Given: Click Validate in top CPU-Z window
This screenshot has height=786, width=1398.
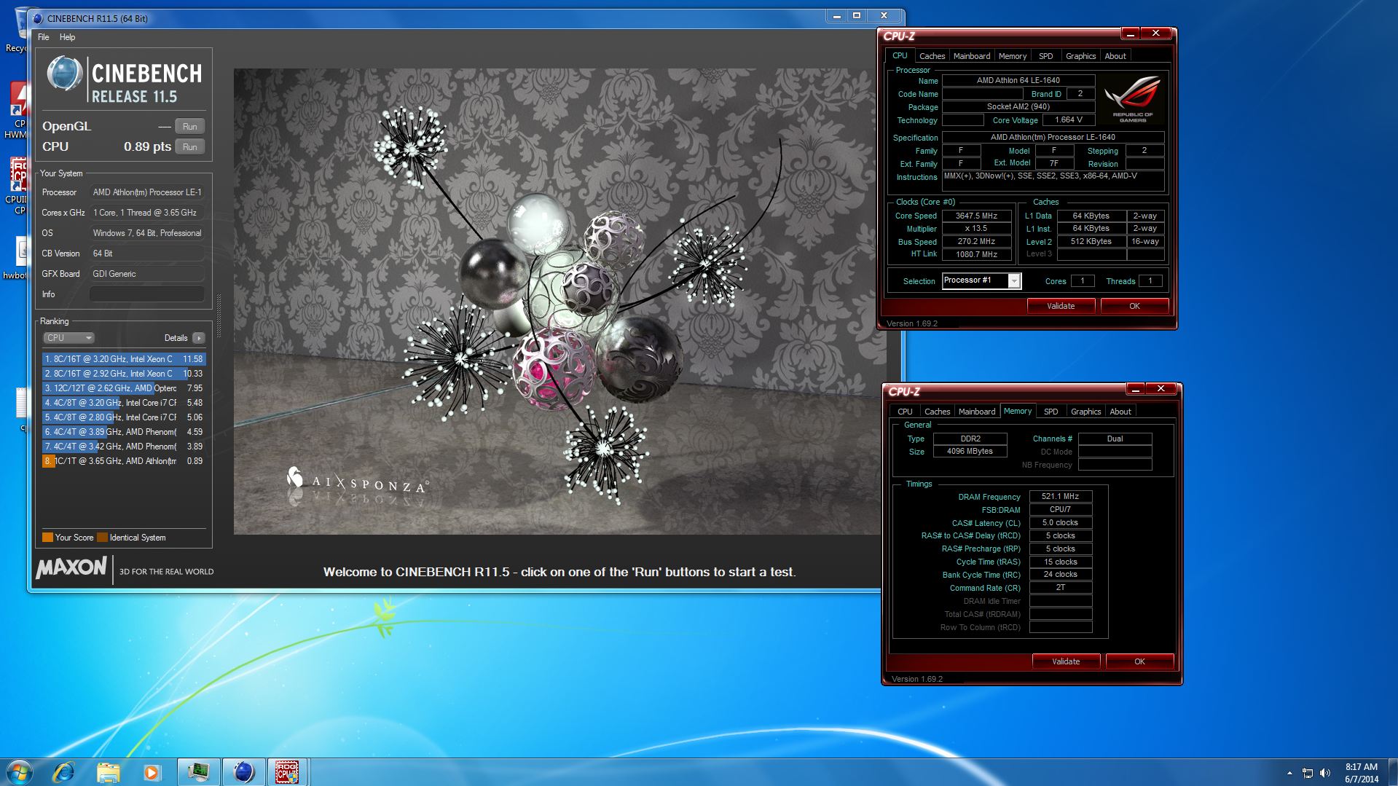Looking at the screenshot, I should pos(1061,306).
